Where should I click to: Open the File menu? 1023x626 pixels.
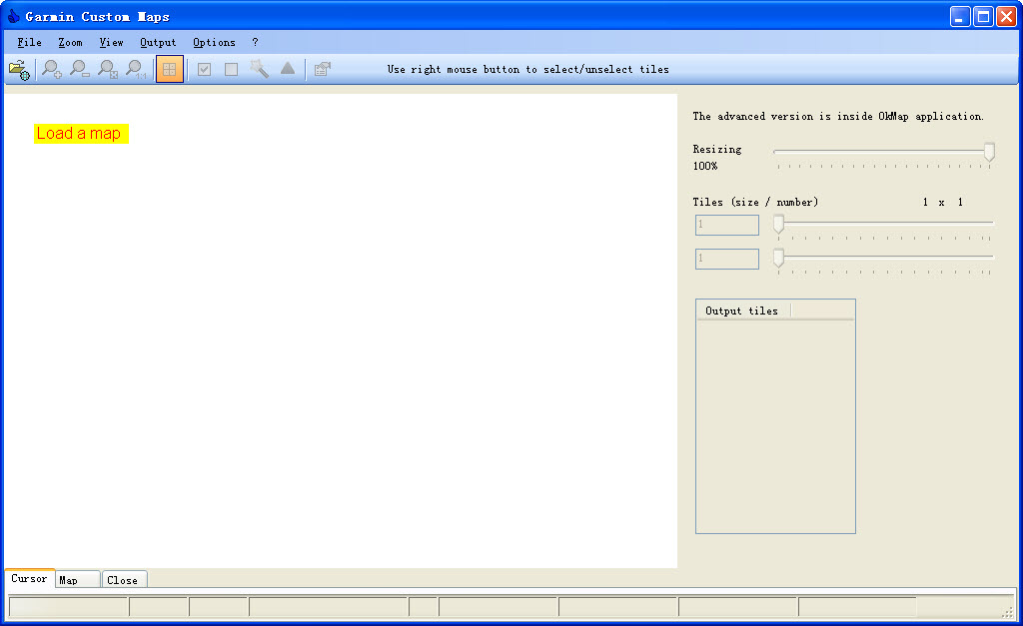pos(29,42)
